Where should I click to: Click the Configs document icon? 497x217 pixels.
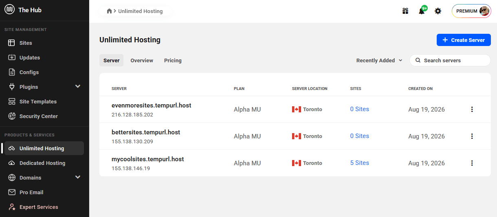coord(12,72)
